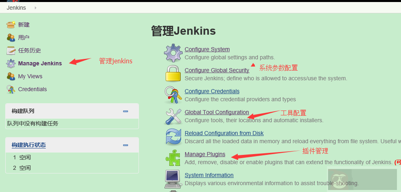Click the Global Tool Configuration wrench icon
This screenshot has width=401, height=192.
point(173,116)
